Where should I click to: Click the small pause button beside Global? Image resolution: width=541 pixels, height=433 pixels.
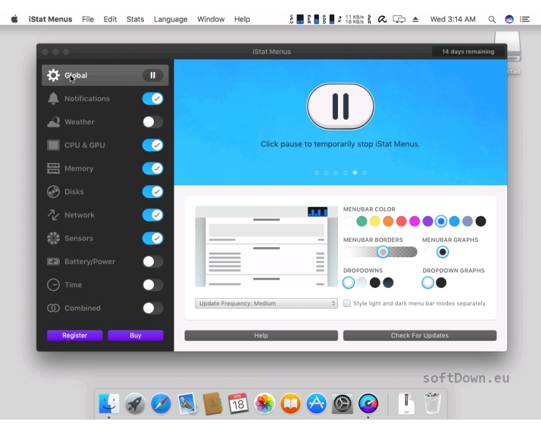[153, 75]
